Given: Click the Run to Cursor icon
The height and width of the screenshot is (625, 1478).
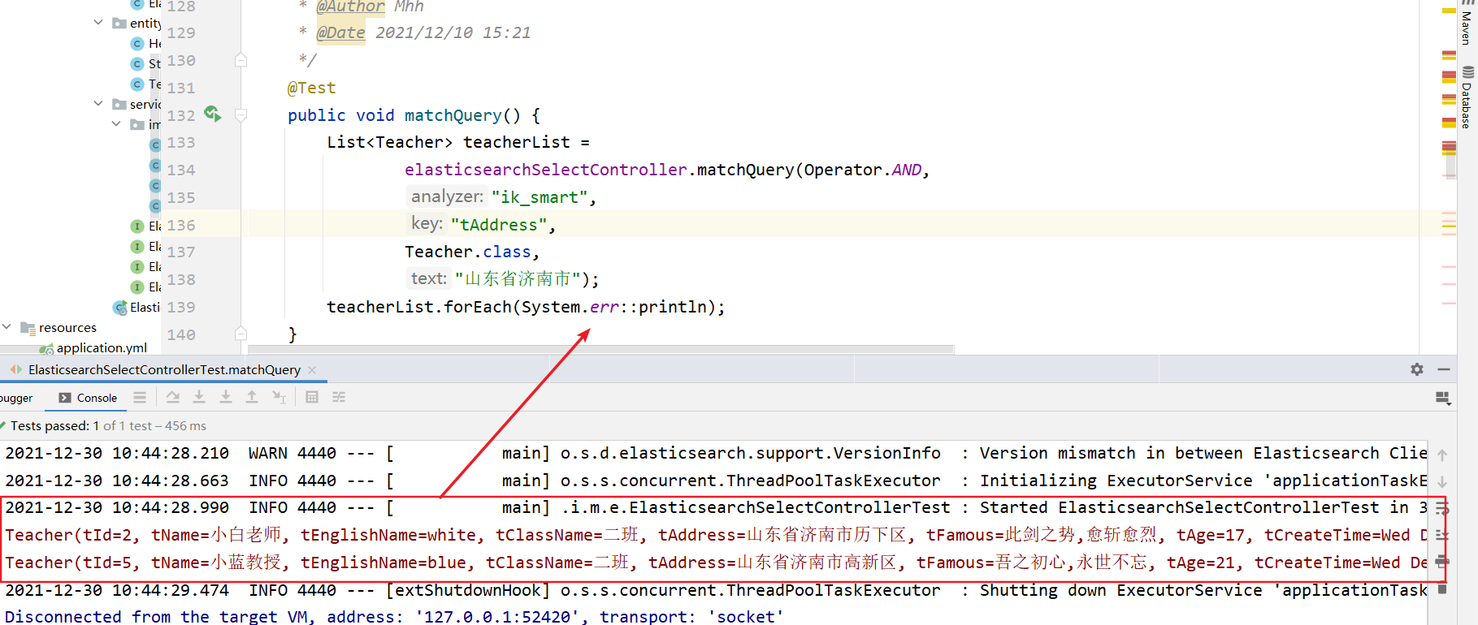Looking at the screenshot, I should [279, 397].
